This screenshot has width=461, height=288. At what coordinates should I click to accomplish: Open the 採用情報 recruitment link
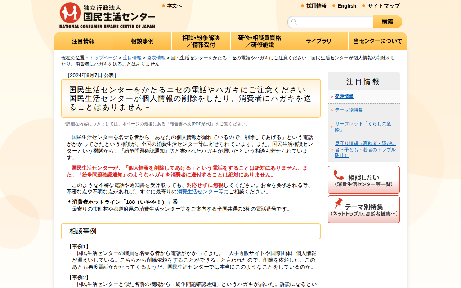[x=317, y=6]
